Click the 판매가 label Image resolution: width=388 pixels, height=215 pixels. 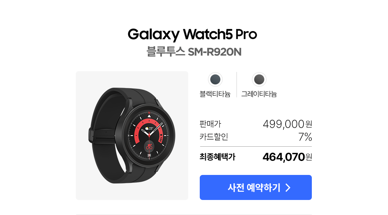[210, 124]
